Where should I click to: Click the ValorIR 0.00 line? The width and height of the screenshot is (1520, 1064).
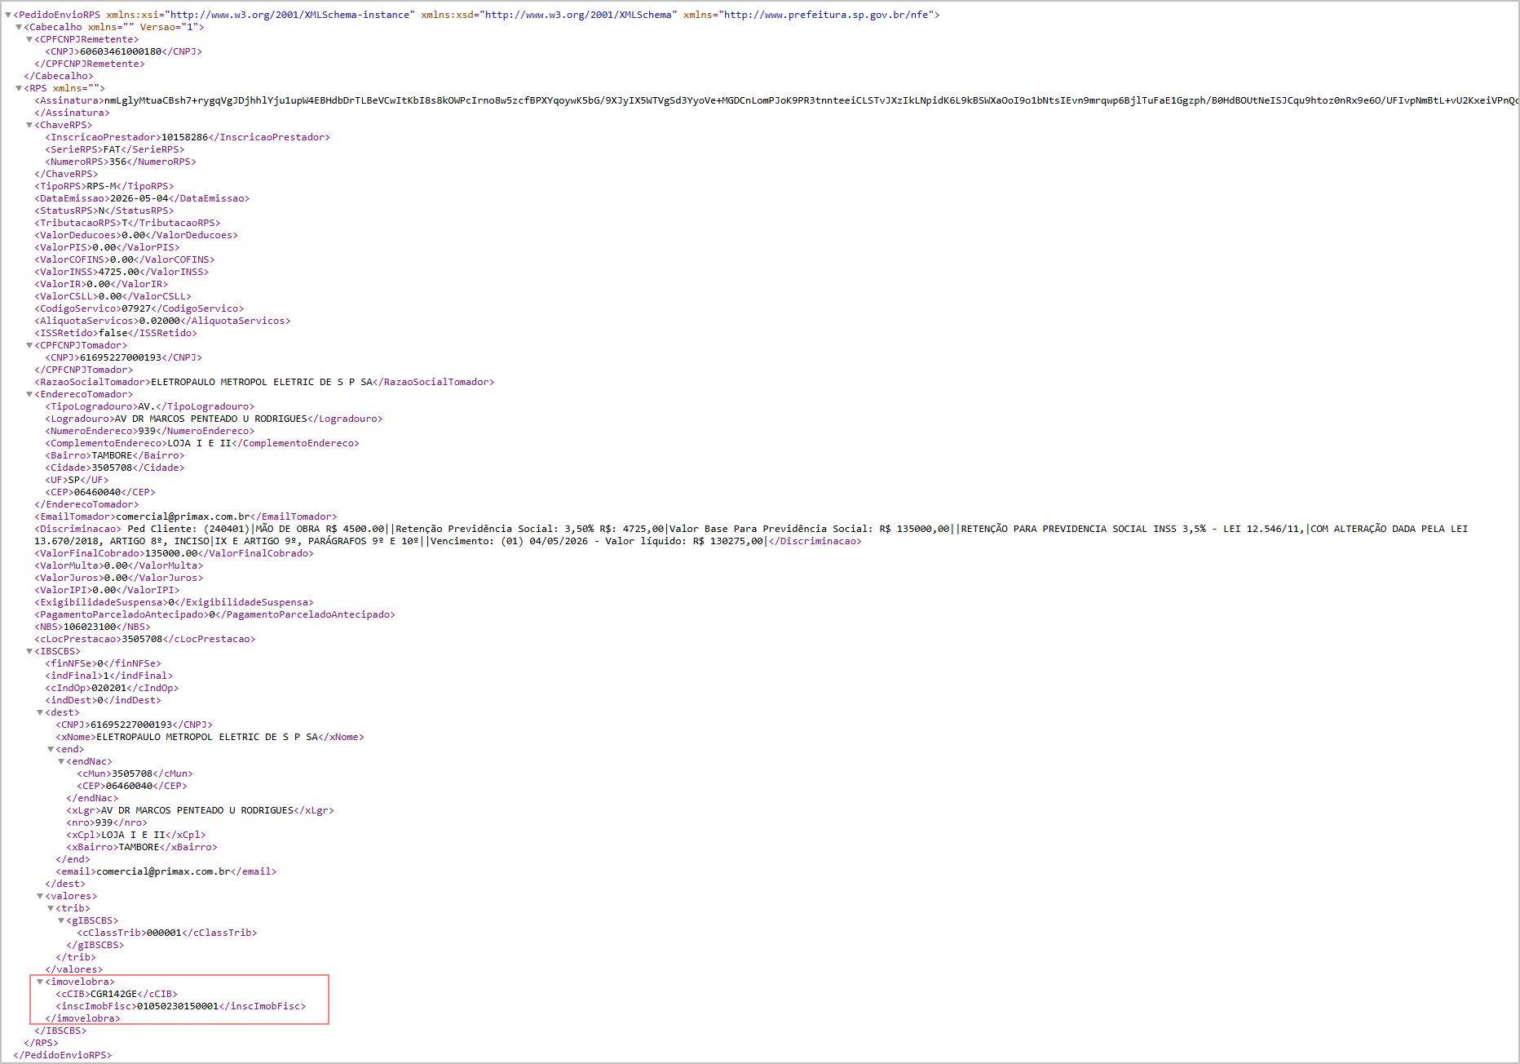click(101, 284)
